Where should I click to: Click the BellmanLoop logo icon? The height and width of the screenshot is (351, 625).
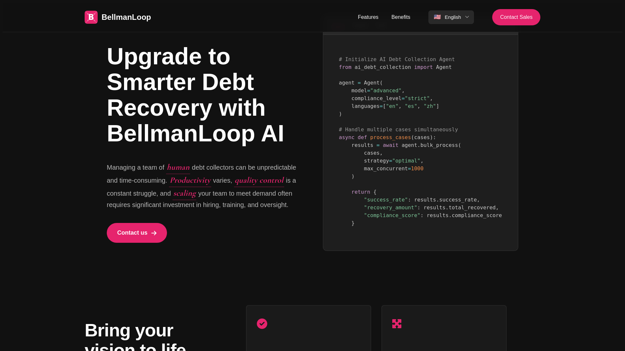(91, 17)
